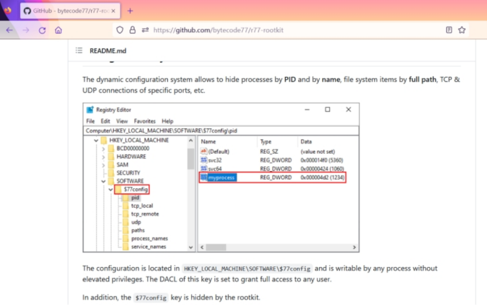Select the SAM key in the tree
The height and width of the screenshot is (305, 487).
(122, 164)
